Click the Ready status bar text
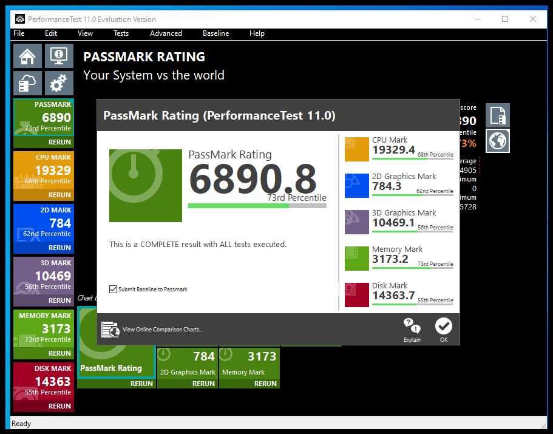Image resolution: width=553 pixels, height=434 pixels. [x=21, y=424]
